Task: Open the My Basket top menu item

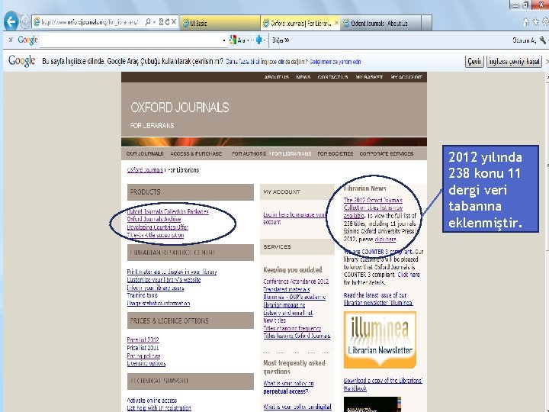Action: click(369, 77)
